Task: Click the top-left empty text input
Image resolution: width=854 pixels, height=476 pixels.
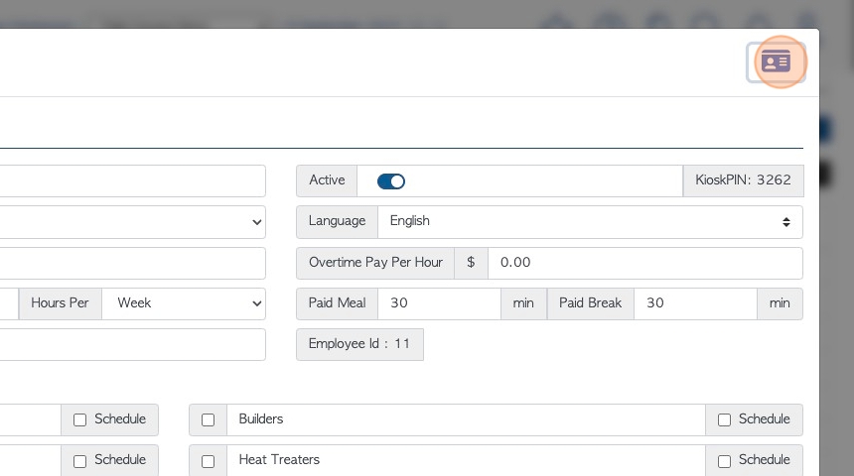Action: pos(133,181)
